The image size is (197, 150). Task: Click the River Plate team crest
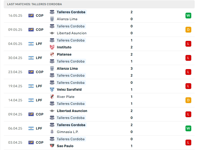click(x=52, y=97)
